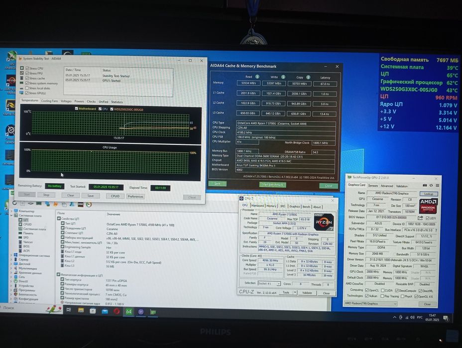The height and width of the screenshot is (348, 462).
Task: Open Mainboard tab in CPU-Z
Action: click(x=257, y=206)
